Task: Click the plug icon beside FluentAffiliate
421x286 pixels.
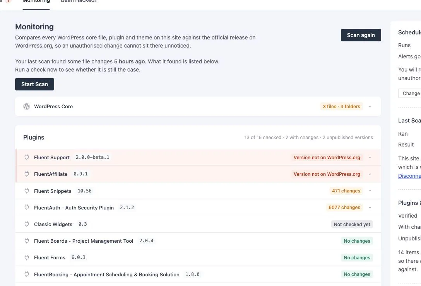Action: point(27,174)
